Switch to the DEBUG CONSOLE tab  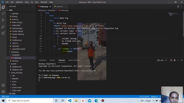(74, 60)
